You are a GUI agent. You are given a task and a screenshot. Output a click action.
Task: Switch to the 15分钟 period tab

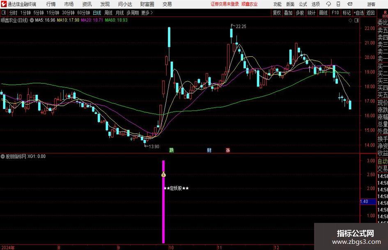(53, 13)
